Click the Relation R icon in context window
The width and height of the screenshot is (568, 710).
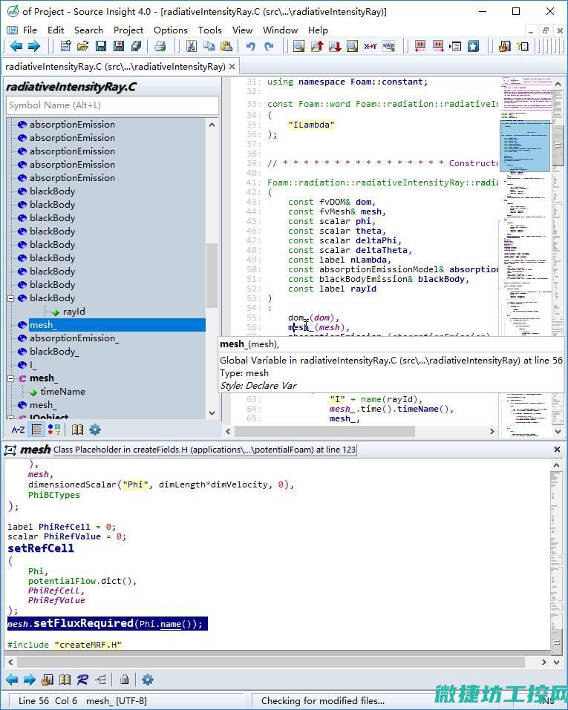coord(82,679)
